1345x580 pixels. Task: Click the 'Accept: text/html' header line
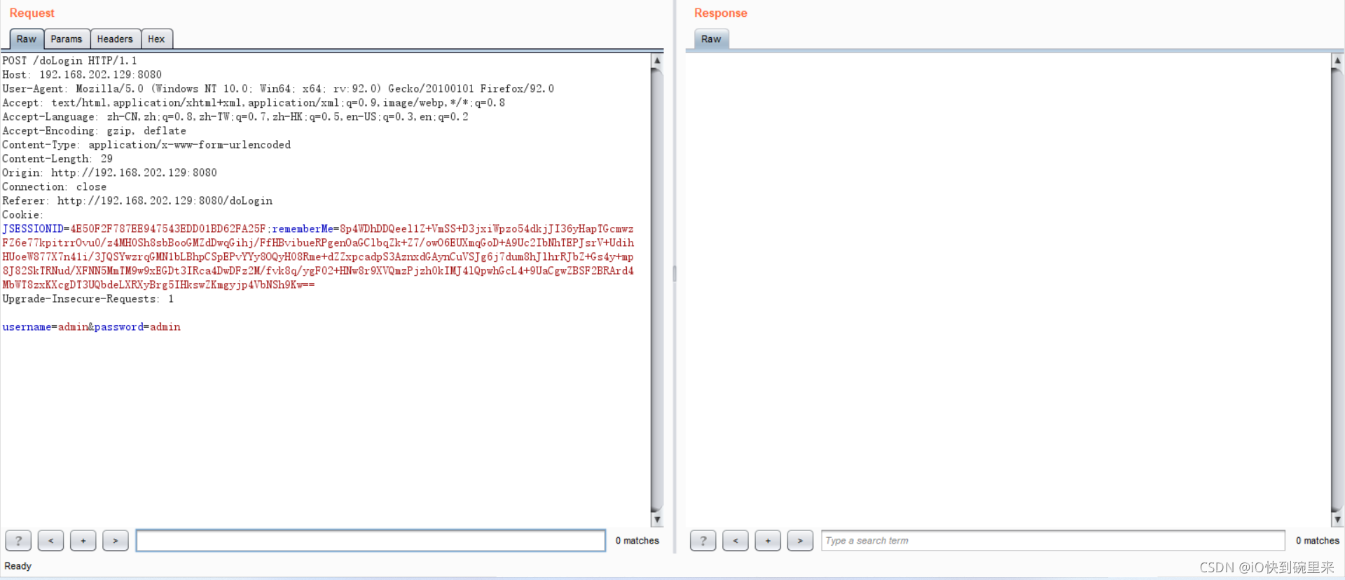[x=254, y=103]
